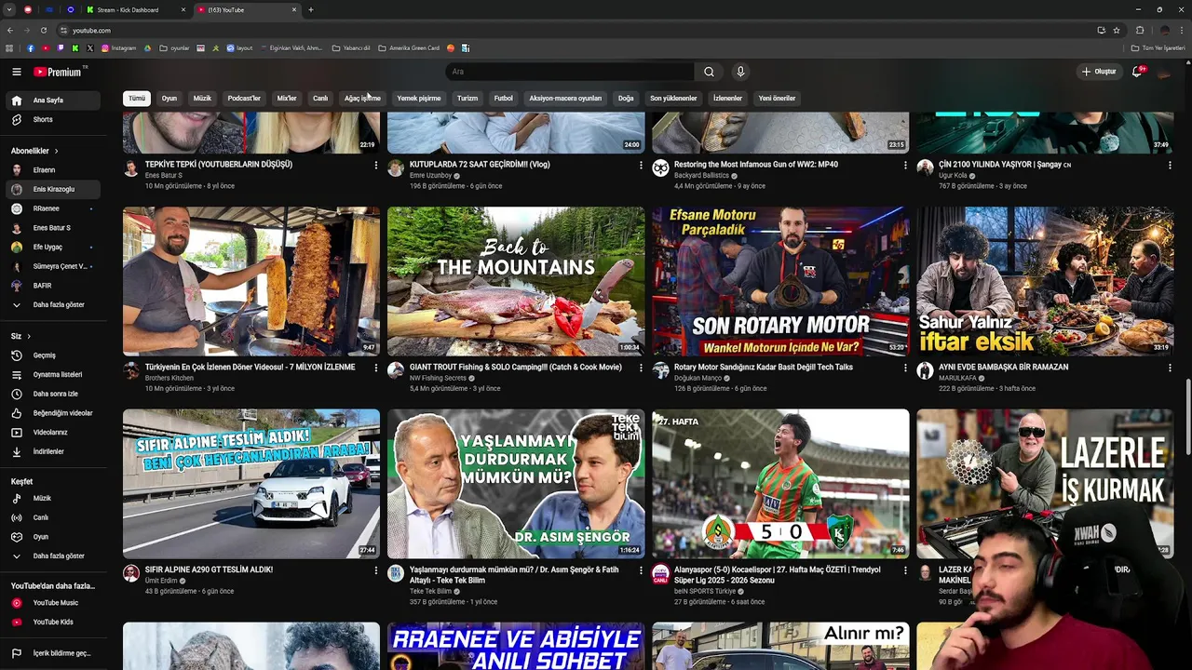
Task: Select the Yemek pişirme filter chip
Action: (x=419, y=99)
